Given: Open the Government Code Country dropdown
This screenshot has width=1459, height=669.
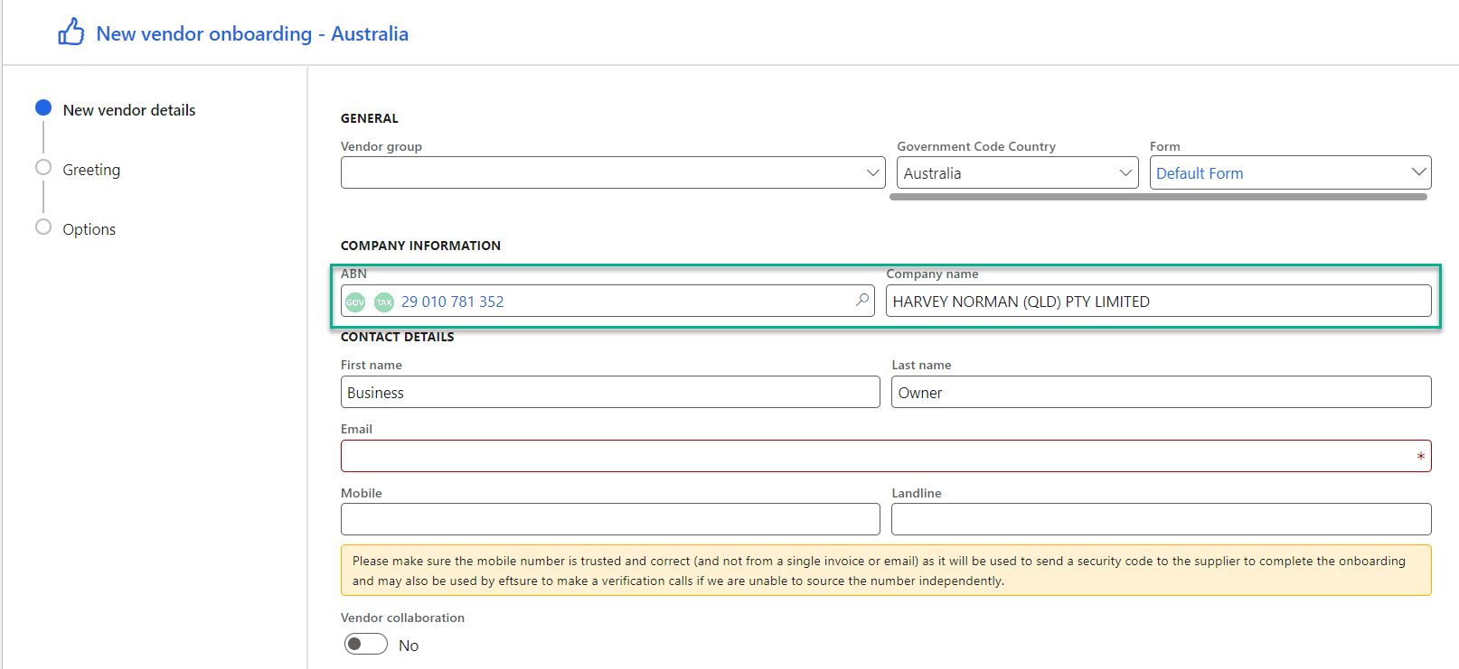Looking at the screenshot, I should pos(1017,172).
